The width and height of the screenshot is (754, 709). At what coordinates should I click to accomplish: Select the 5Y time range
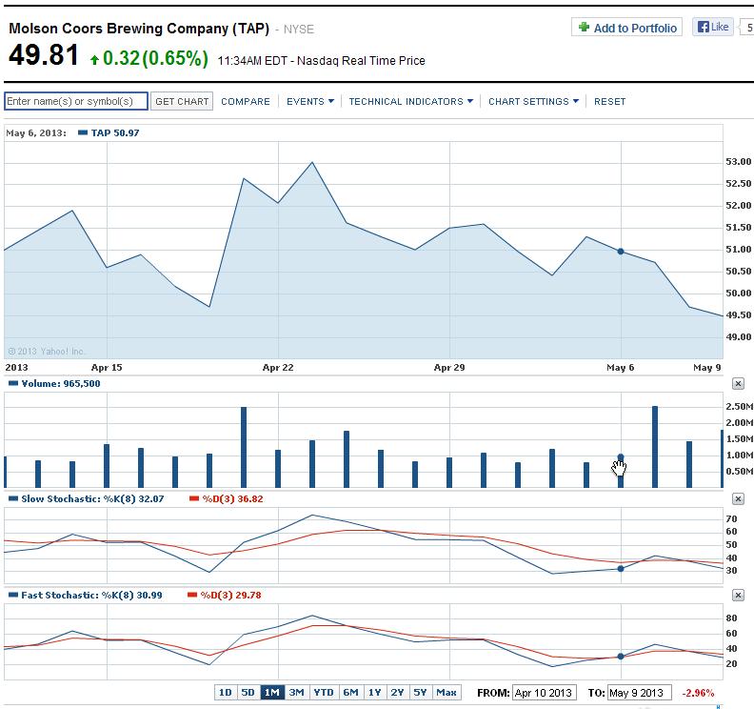pyautogui.click(x=420, y=692)
